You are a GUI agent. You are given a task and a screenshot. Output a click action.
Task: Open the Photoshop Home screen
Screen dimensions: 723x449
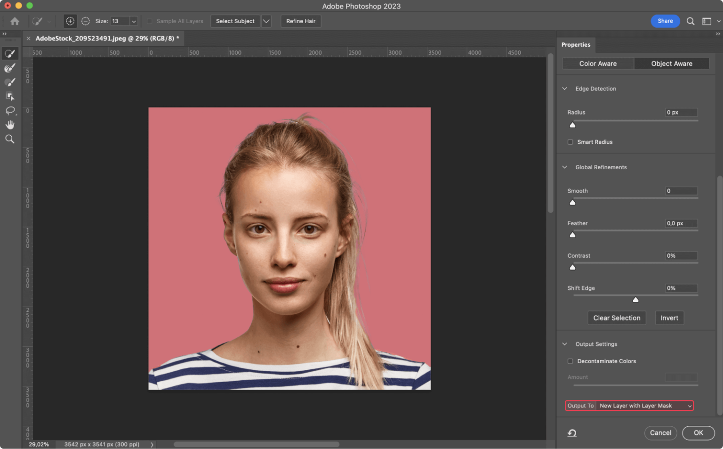14,21
